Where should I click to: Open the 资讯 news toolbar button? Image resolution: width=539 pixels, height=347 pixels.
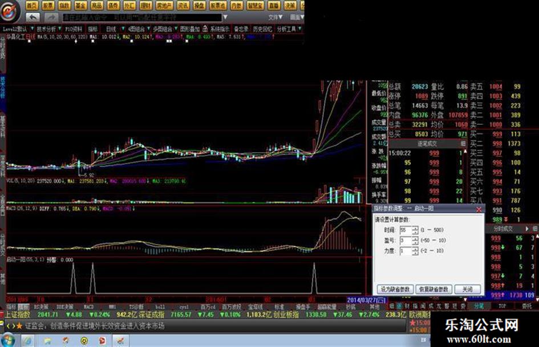[x=183, y=5]
